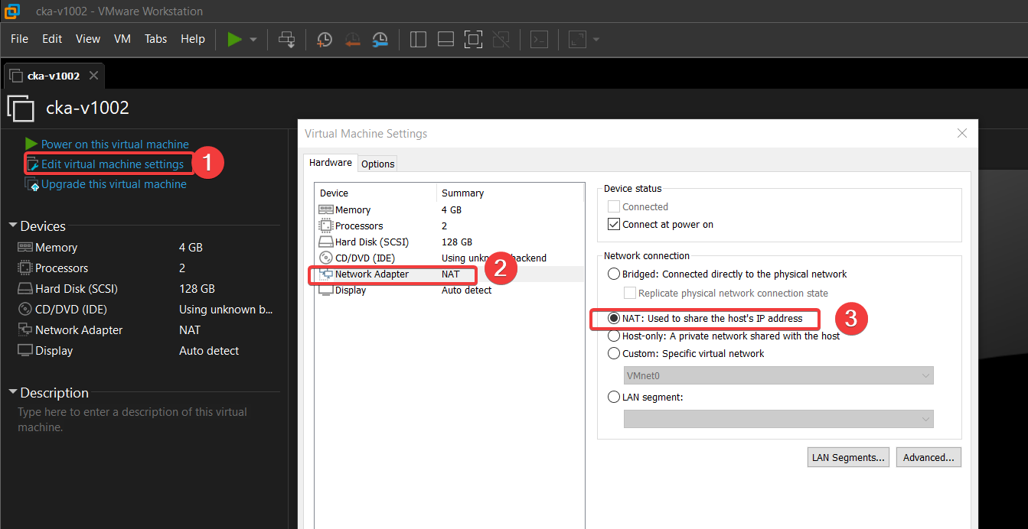Select Processors row in settings device list
The width and height of the screenshot is (1028, 529).
pyautogui.click(x=449, y=226)
